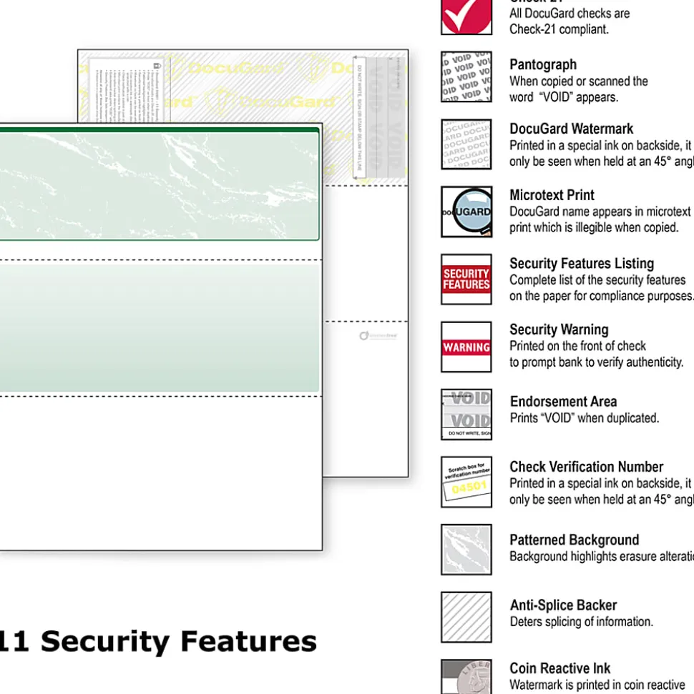Image resolution: width=694 pixels, height=694 pixels.
Task: Click the green gradient stub on check front
Action: click(159, 327)
